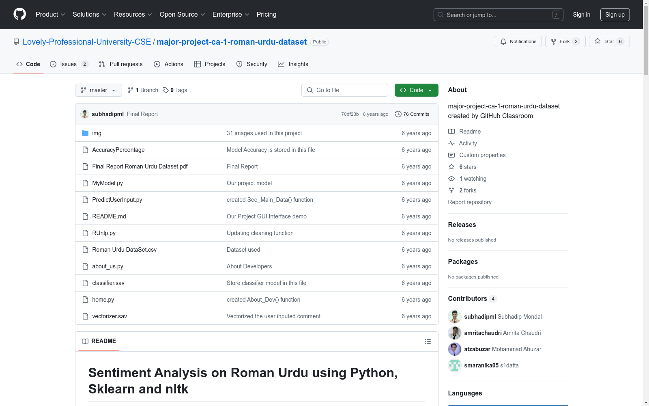Click the vectorizer.sav file icon

click(x=85, y=316)
